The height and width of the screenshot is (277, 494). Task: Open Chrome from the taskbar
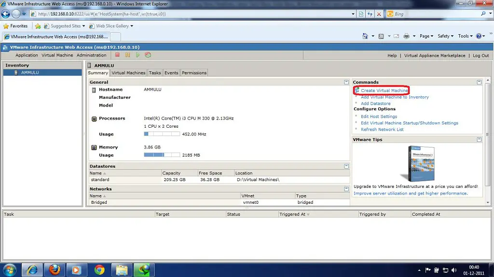[99, 270]
